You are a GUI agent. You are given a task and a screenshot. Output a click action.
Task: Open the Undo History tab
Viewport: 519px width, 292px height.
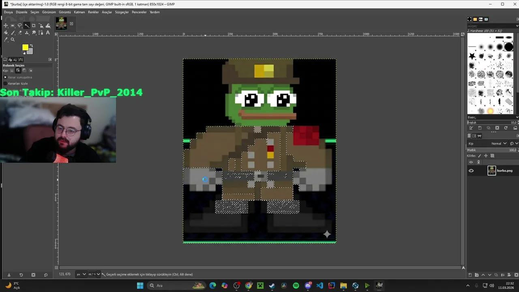15,60
